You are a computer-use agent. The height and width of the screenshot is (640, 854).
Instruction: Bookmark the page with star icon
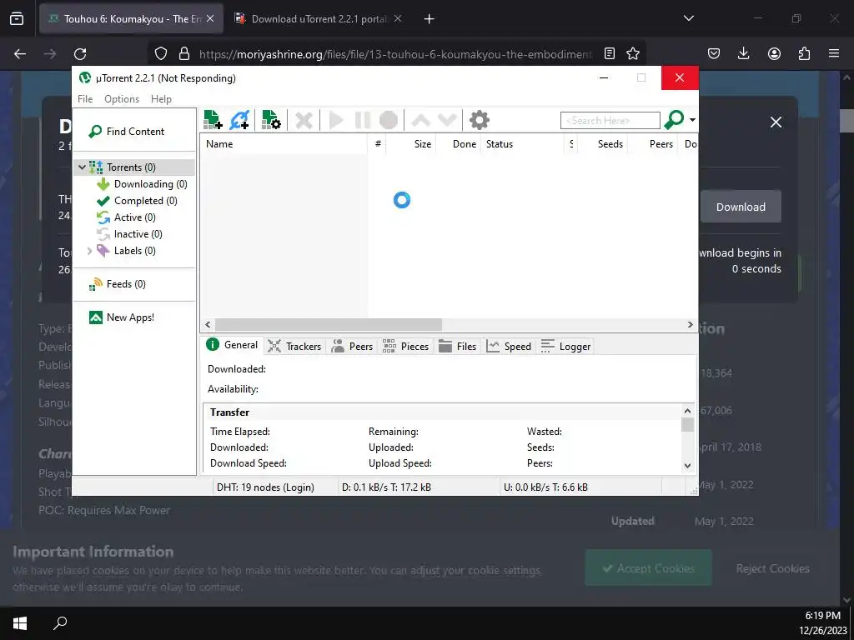click(x=632, y=53)
